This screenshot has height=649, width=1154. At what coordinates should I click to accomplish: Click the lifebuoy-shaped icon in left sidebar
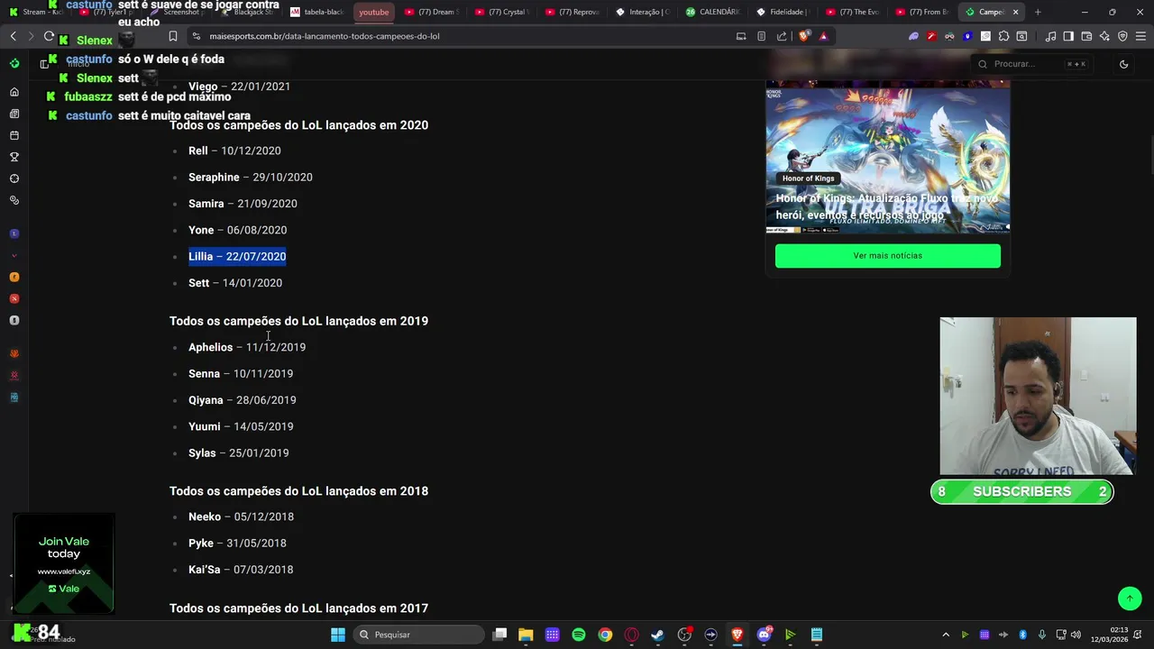[x=14, y=178]
